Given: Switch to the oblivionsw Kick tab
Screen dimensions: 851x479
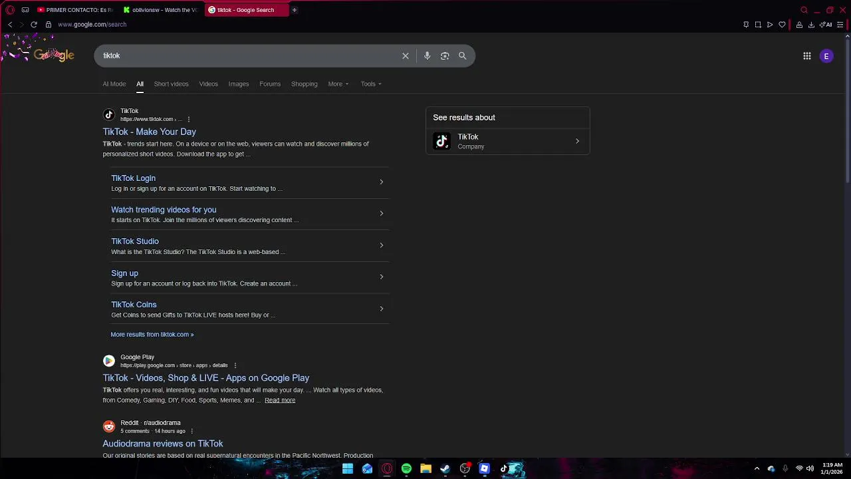Looking at the screenshot, I should tap(162, 10).
